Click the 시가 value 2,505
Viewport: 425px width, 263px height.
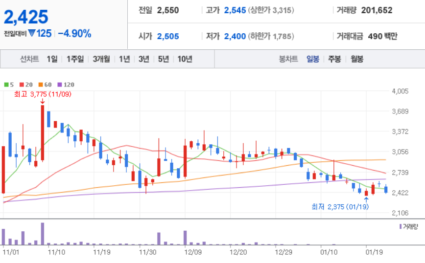click(x=168, y=36)
